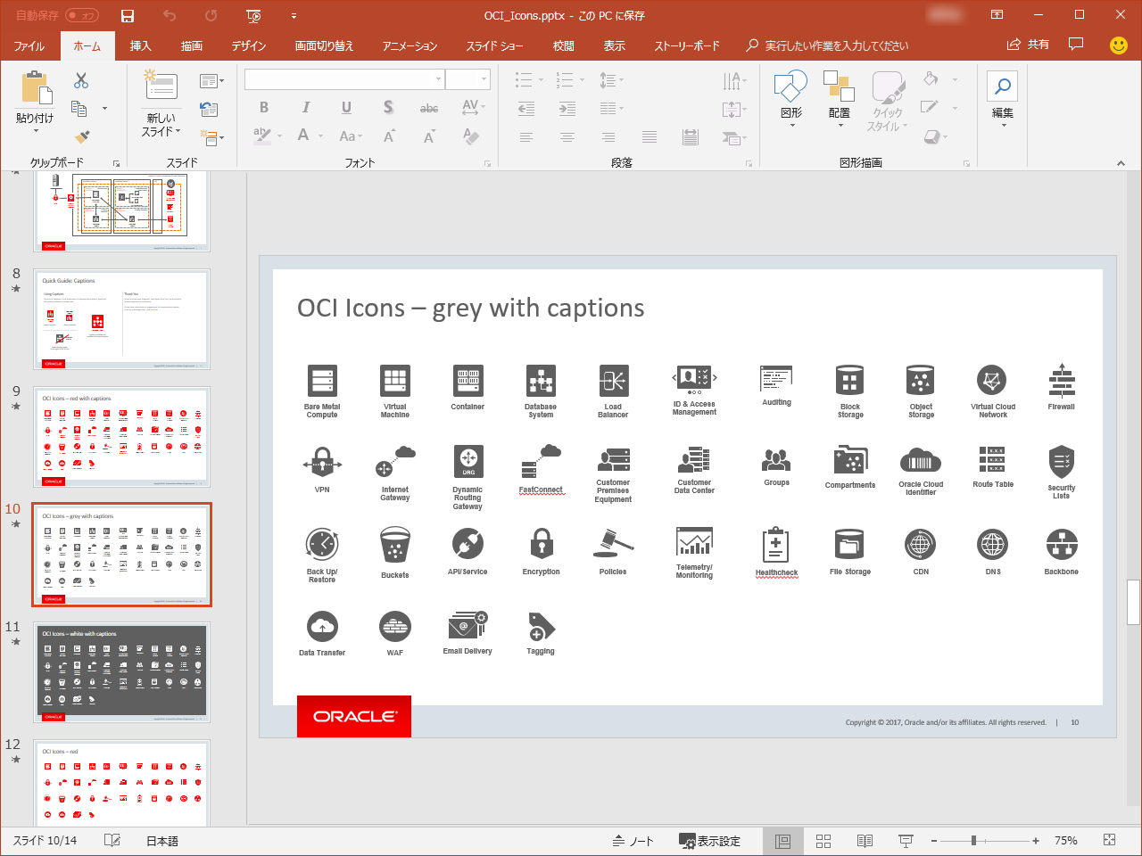Select the Email Delivery icon on slide
This screenshot has height=856, width=1142.
coord(468,626)
